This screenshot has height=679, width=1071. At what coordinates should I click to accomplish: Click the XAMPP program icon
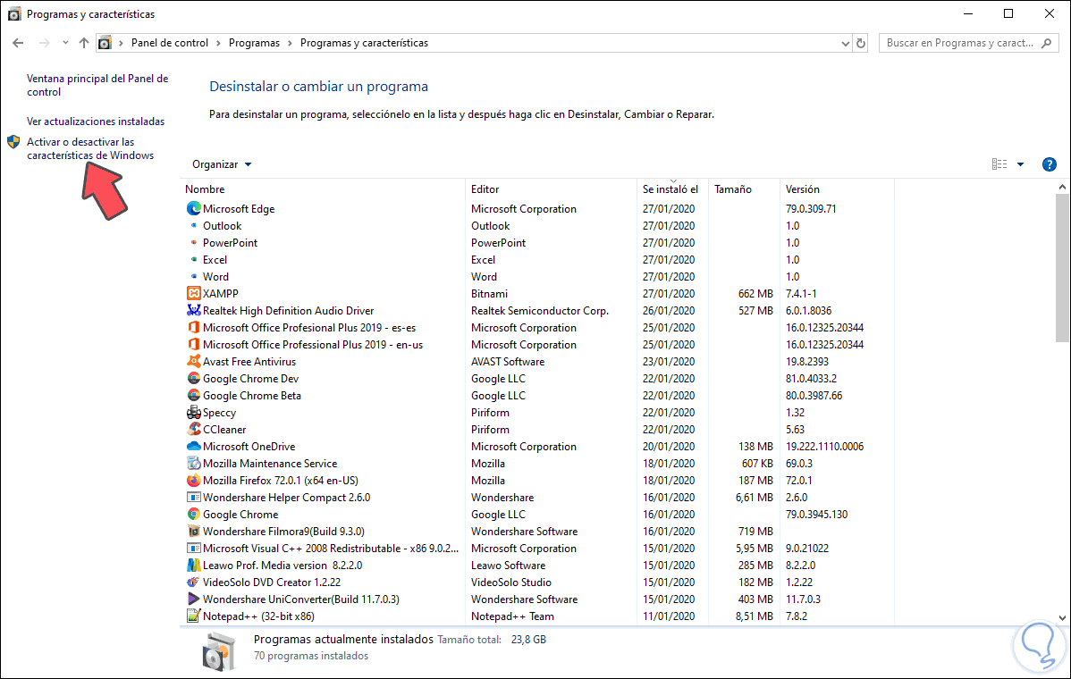(193, 293)
